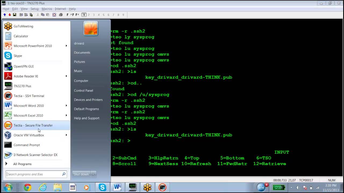The width and height of the screenshot is (344, 193).
Task: Click 6=TSO in terminal function keys
Action: point(264,158)
